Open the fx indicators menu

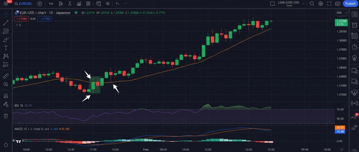70,4
